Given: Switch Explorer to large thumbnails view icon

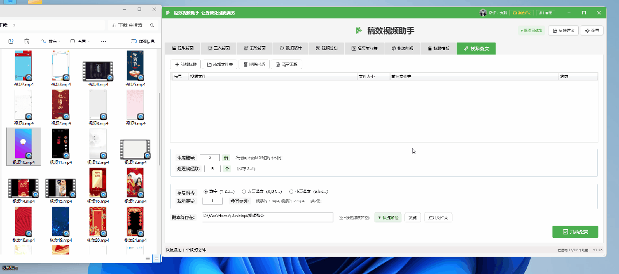Looking at the screenshot, I should pyautogui.click(x=157, y=258).
